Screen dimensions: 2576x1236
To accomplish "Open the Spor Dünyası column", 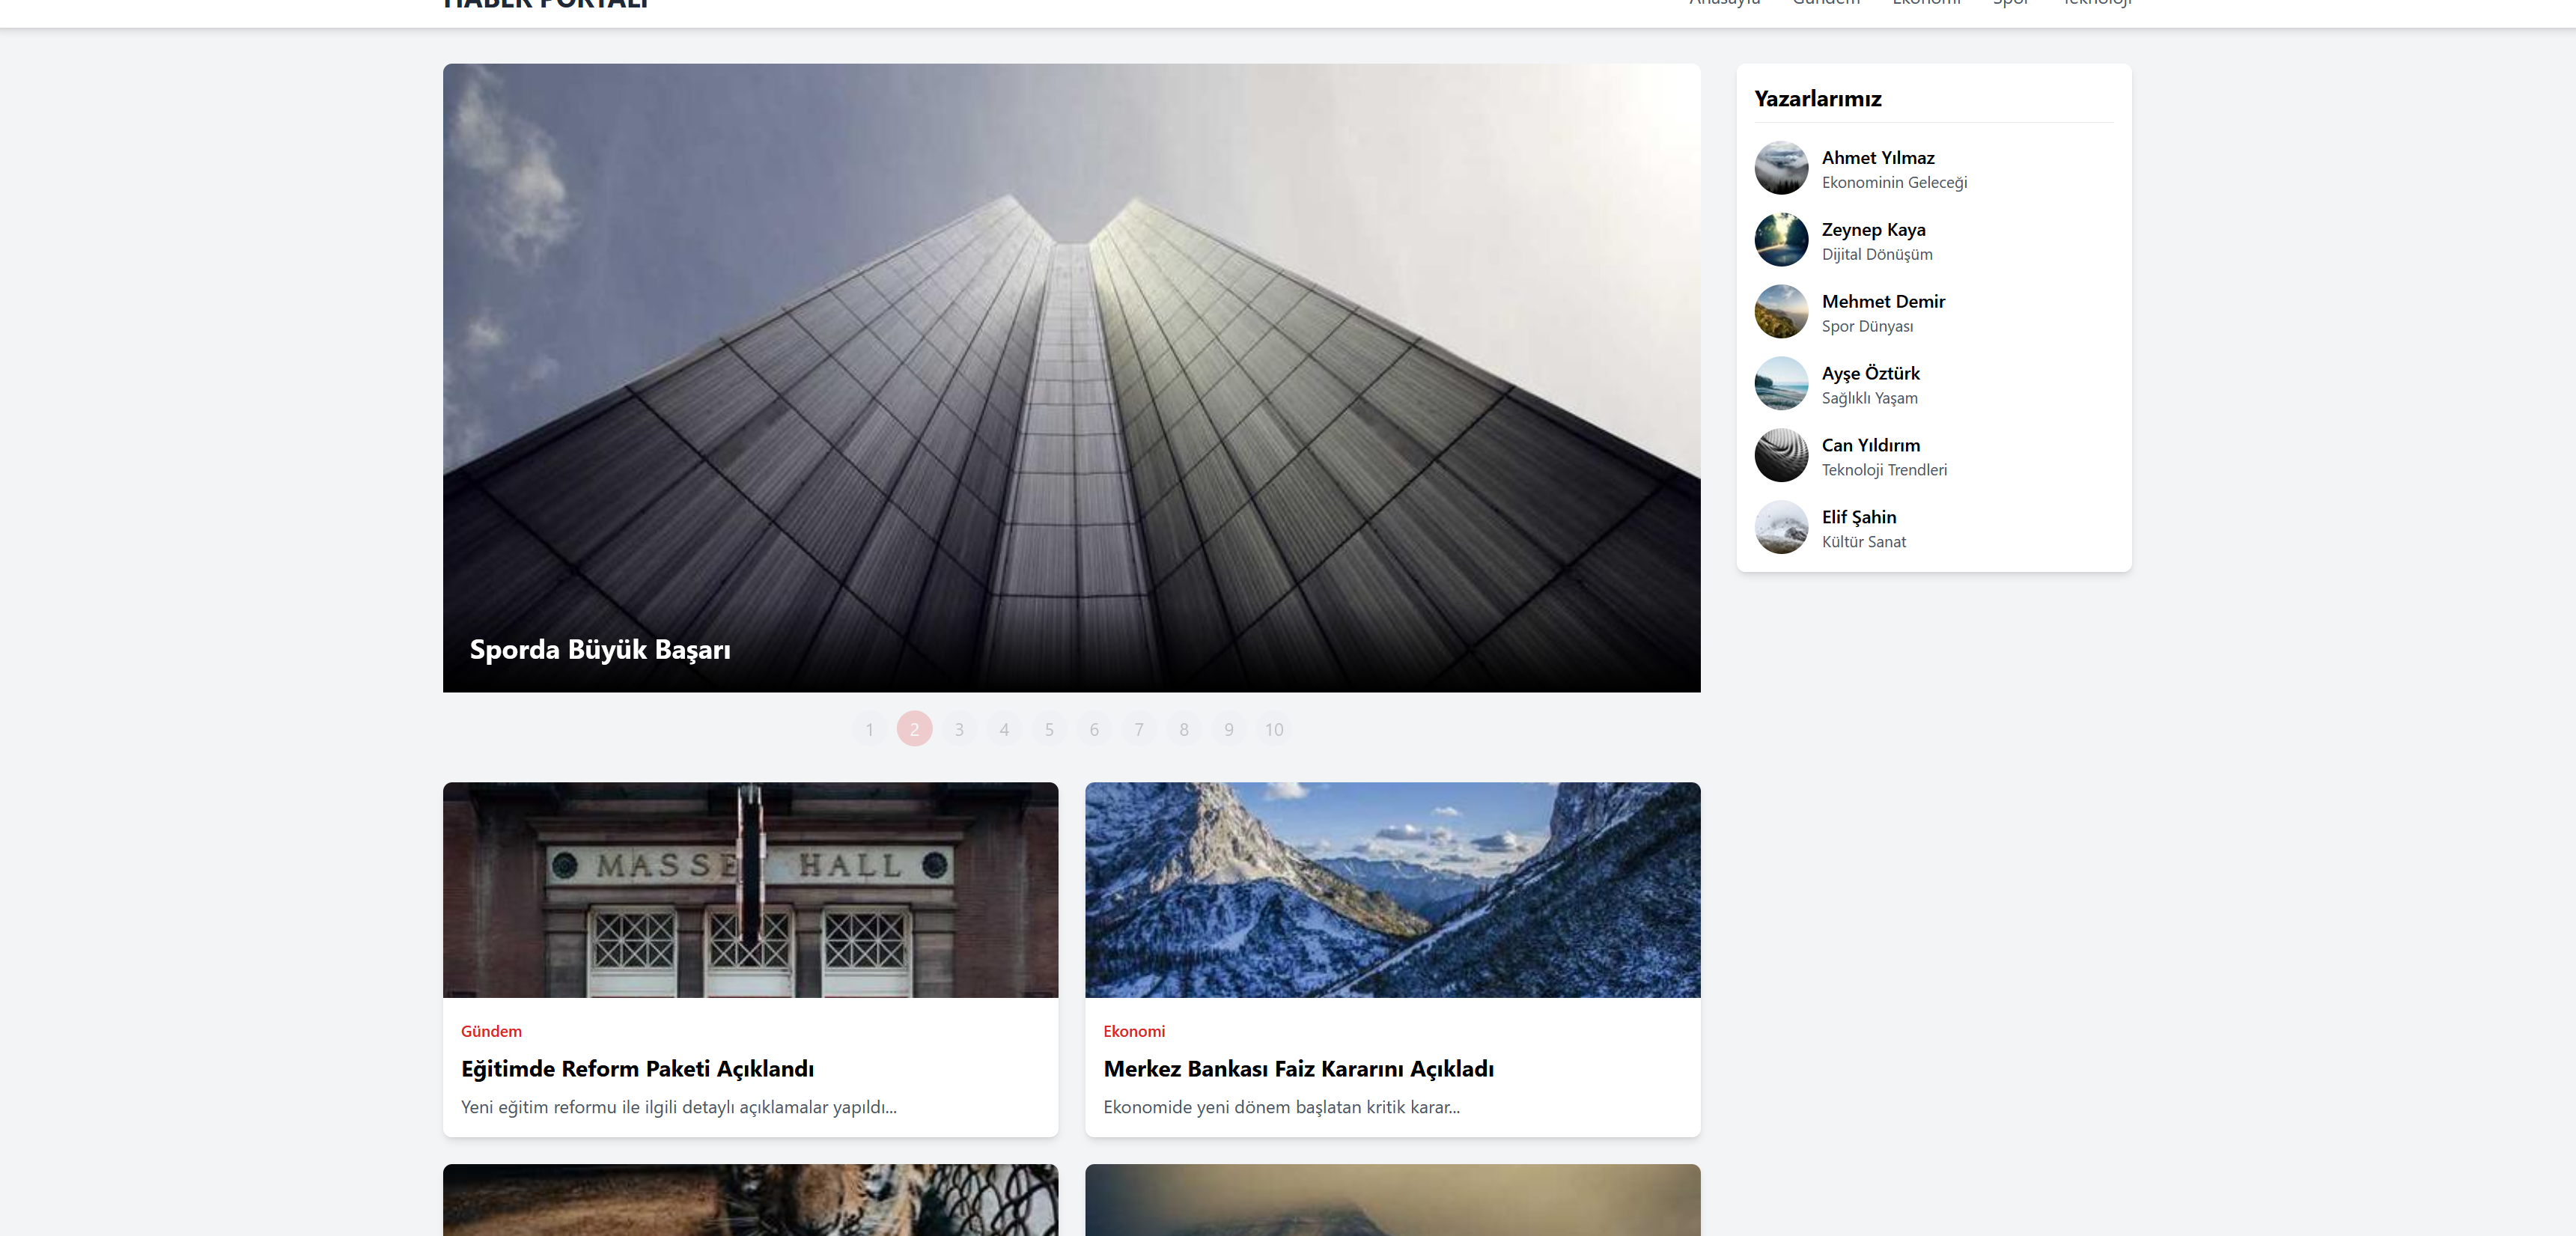I will (x=1867, y=326).
